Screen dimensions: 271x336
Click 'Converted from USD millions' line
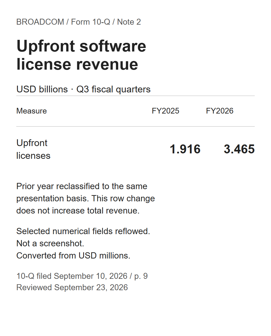point(73,256)
